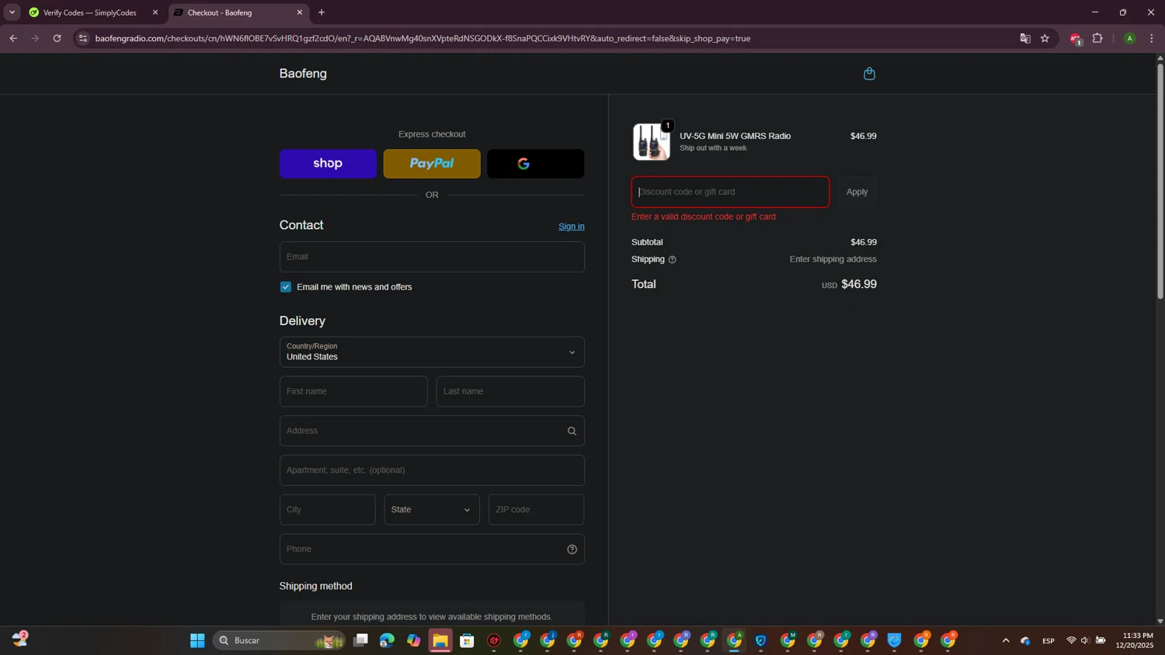Click the scrollbar down arrow
Screen dimensions: 1165x655
(x=1160, y=621)
